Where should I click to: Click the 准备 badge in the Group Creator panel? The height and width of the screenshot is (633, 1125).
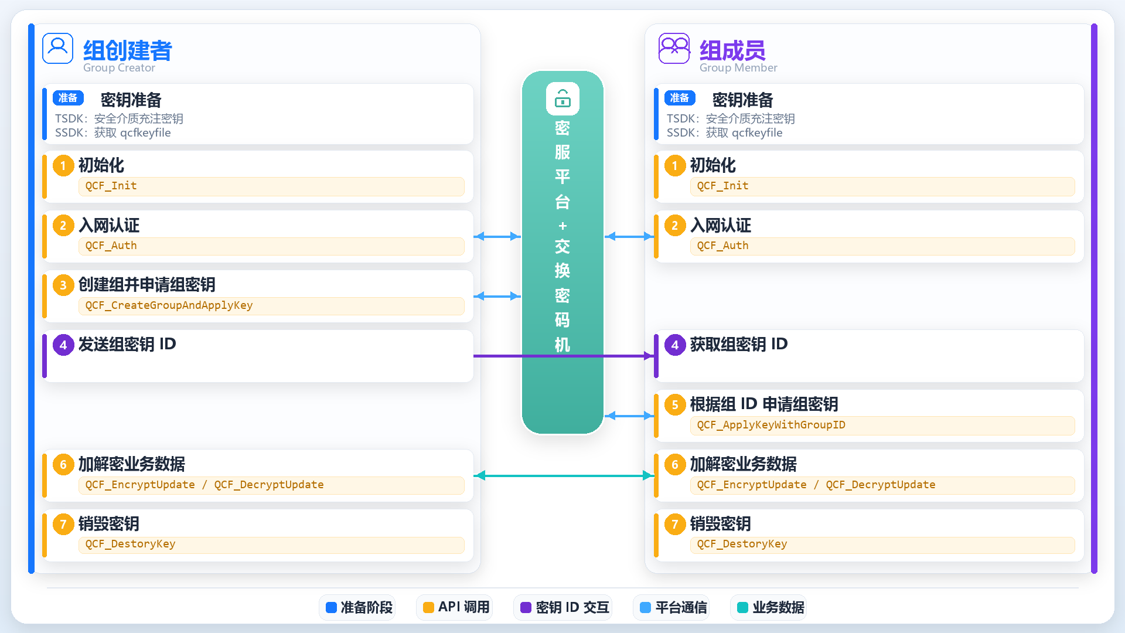(x=68, y=98)
